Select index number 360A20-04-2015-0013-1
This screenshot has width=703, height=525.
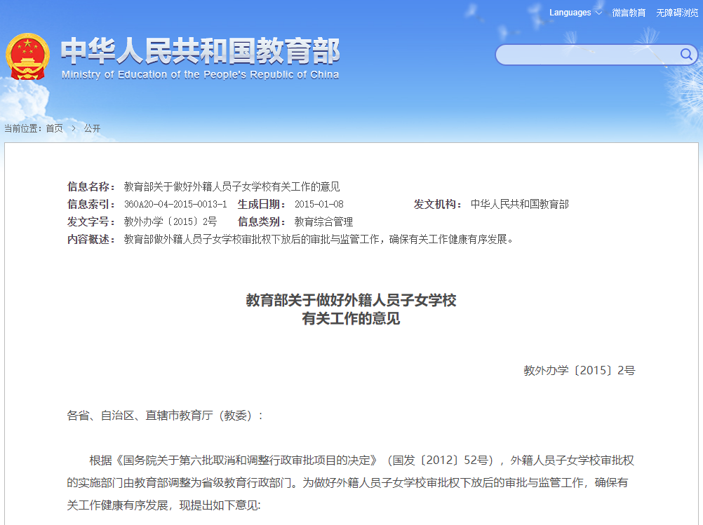[175, 204]
